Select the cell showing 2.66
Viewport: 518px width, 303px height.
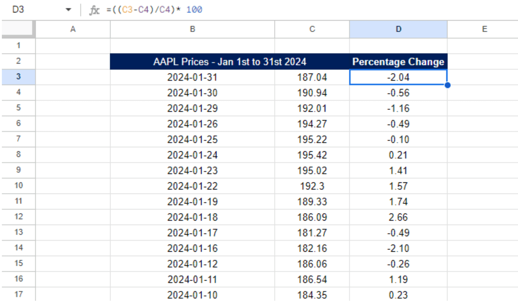click(x=398, y=217)
